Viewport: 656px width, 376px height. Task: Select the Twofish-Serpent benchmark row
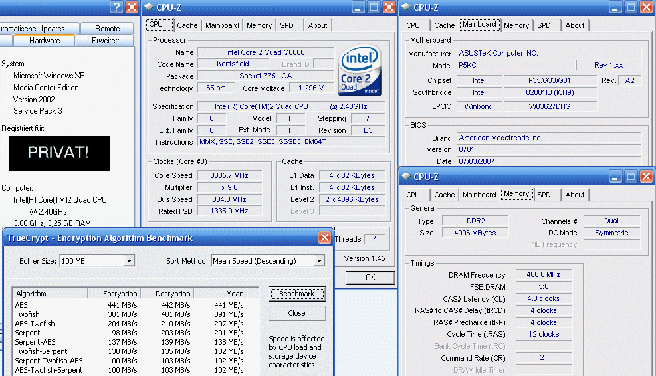pos(130,351)
